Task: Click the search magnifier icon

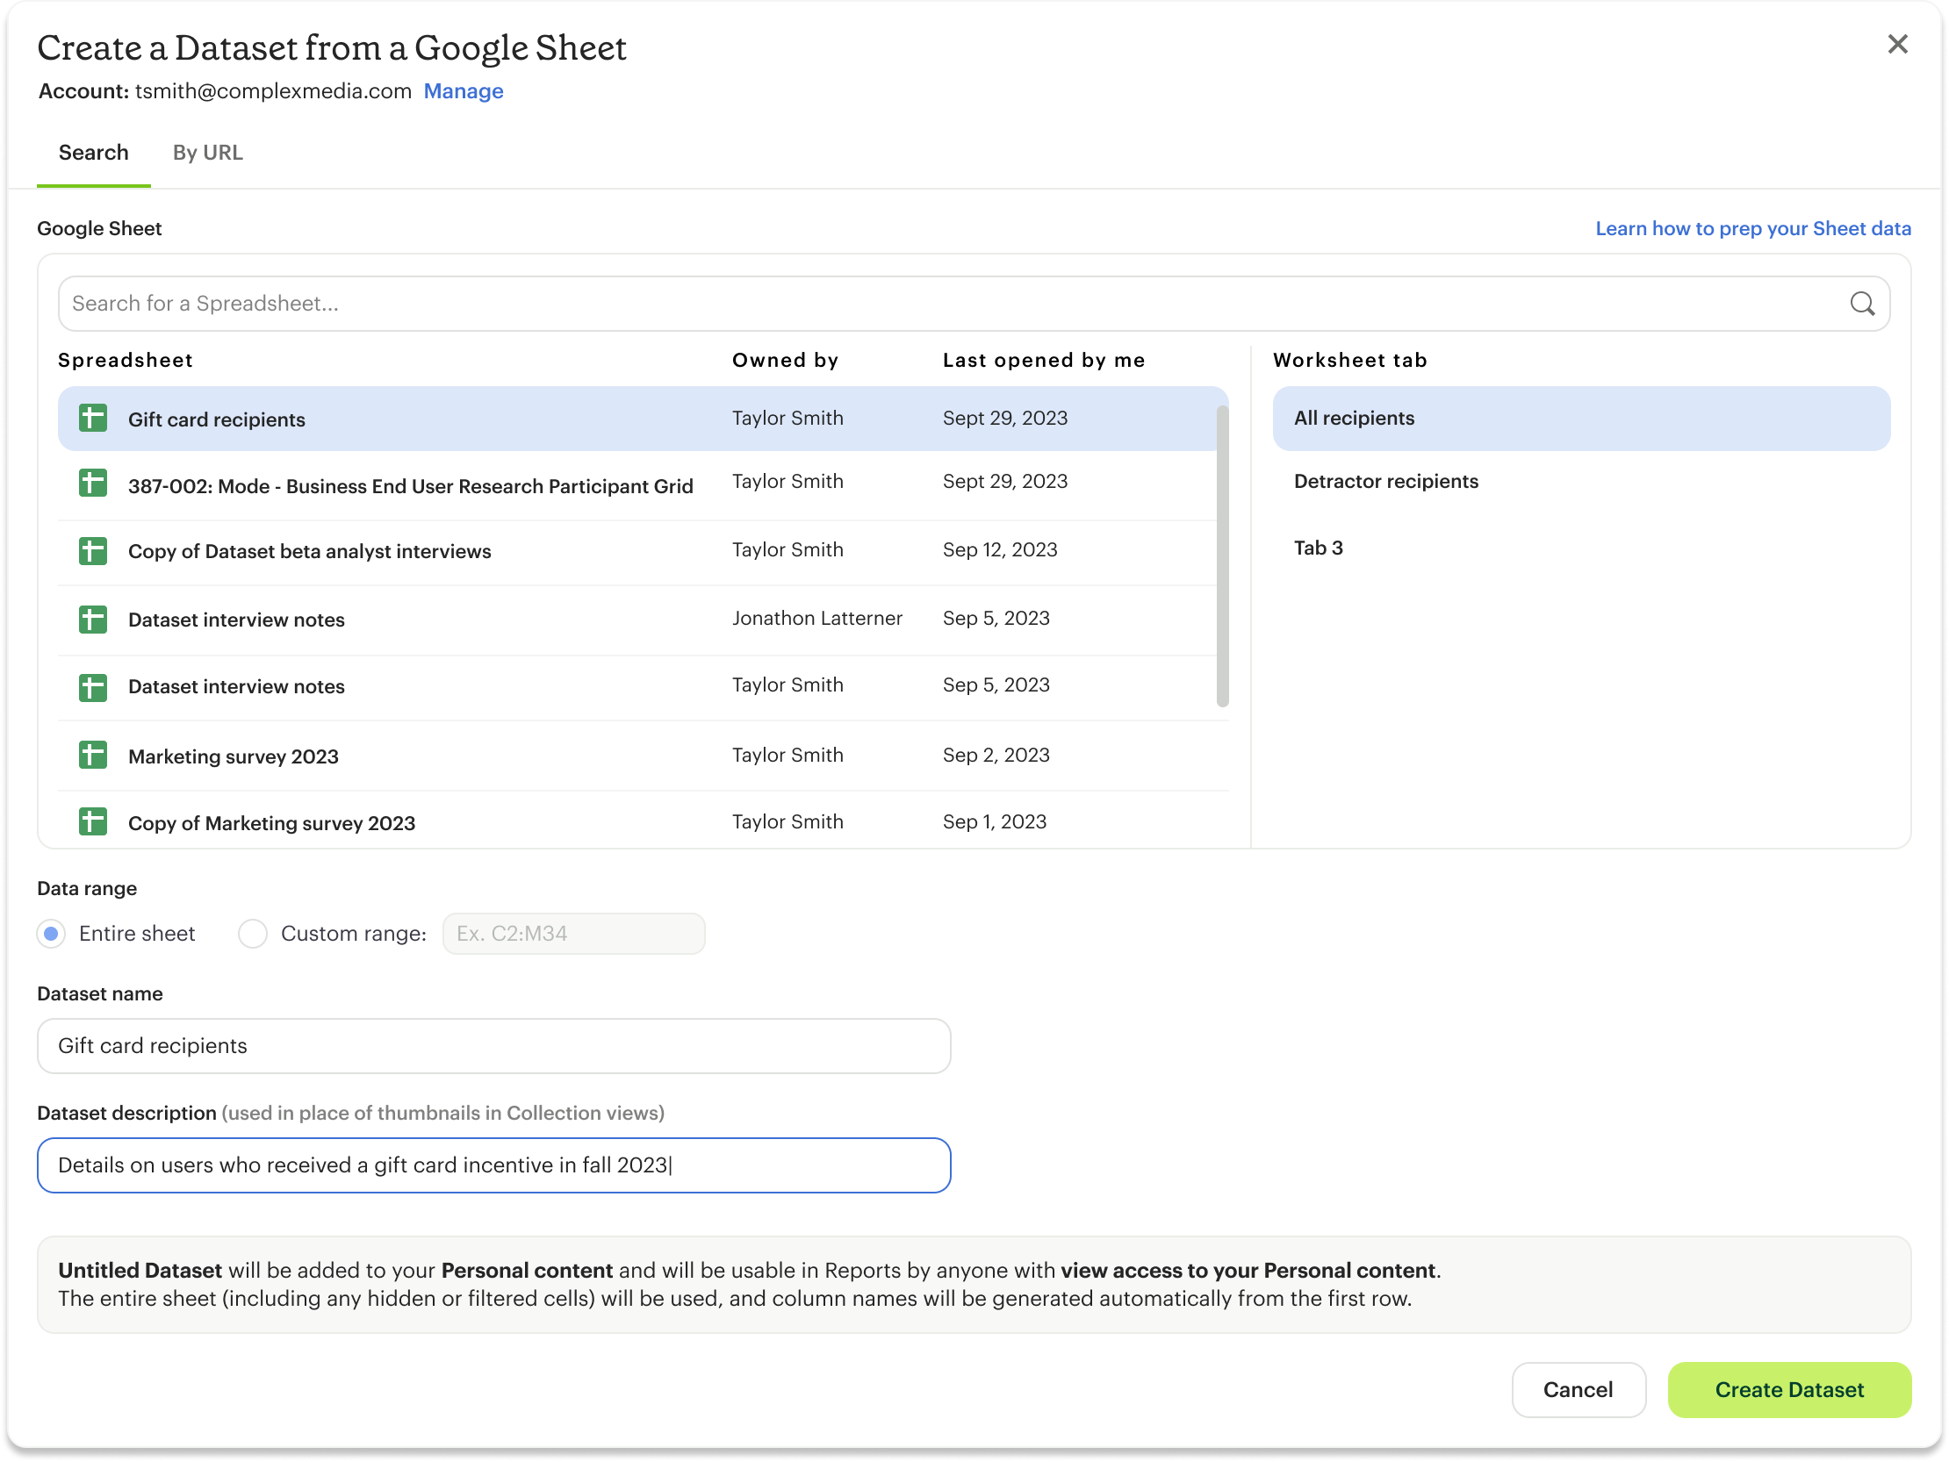Action: point(1861,304)
